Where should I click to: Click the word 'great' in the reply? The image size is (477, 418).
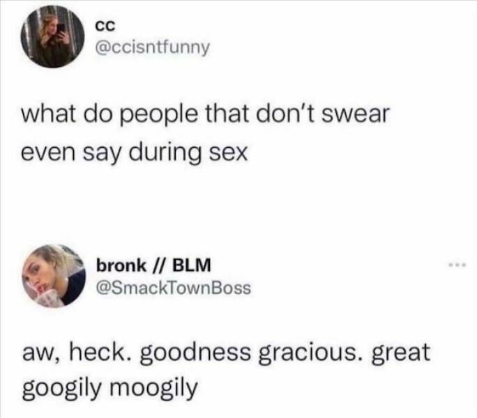[401, 353]
